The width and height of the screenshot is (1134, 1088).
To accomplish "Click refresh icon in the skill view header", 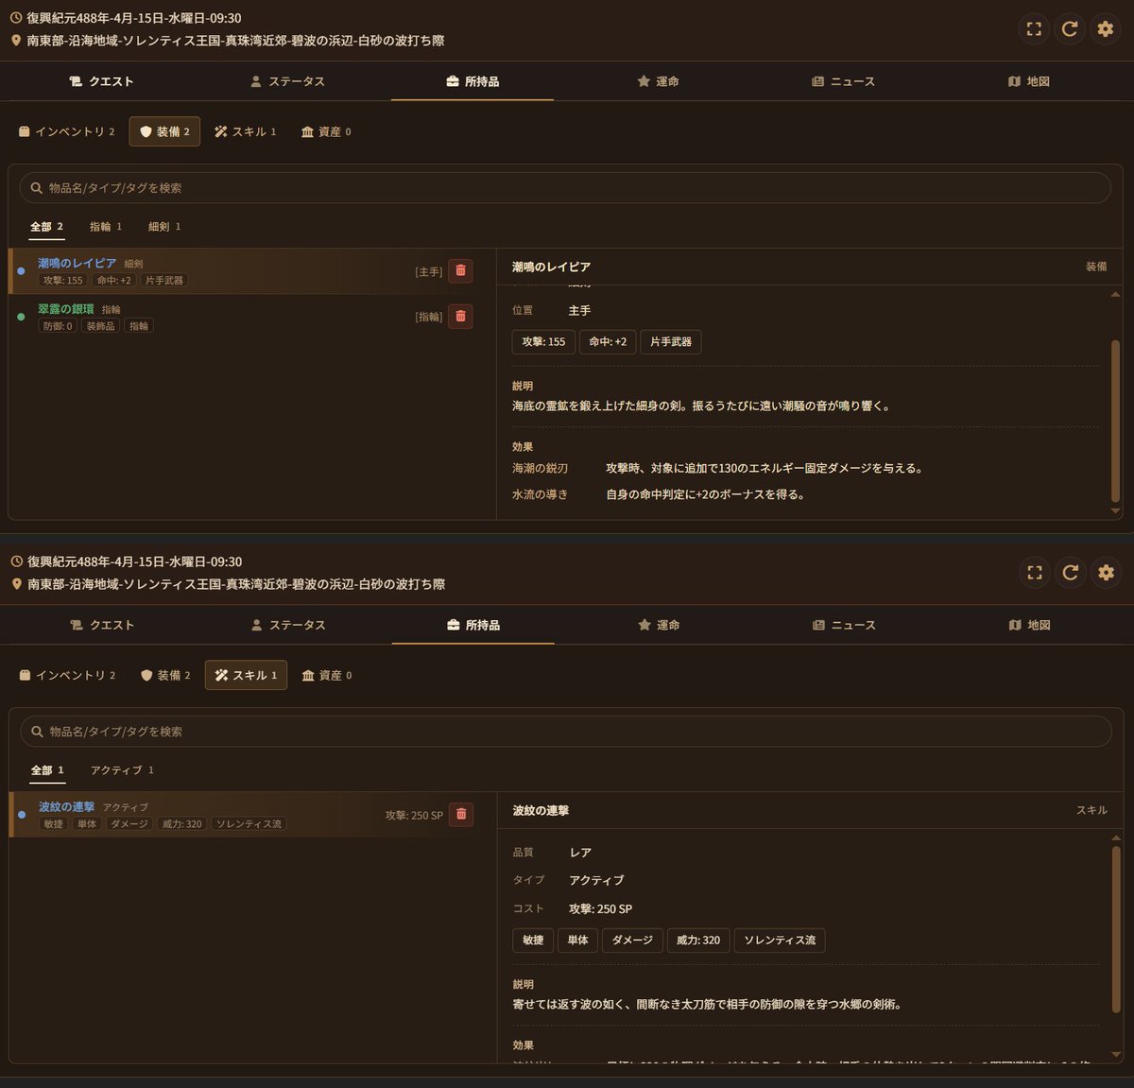I will [1071, 572].
